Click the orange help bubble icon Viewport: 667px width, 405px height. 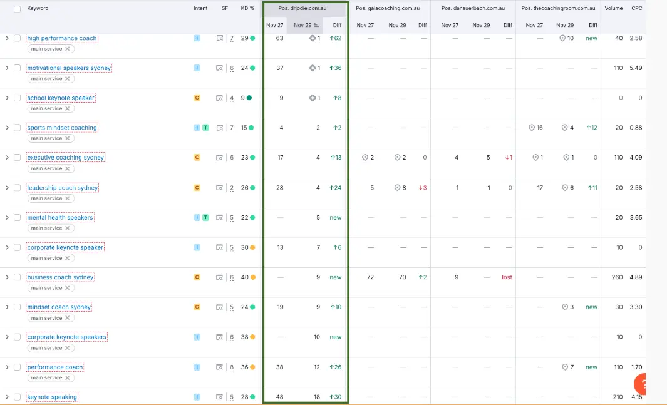[x=640, y=384]
